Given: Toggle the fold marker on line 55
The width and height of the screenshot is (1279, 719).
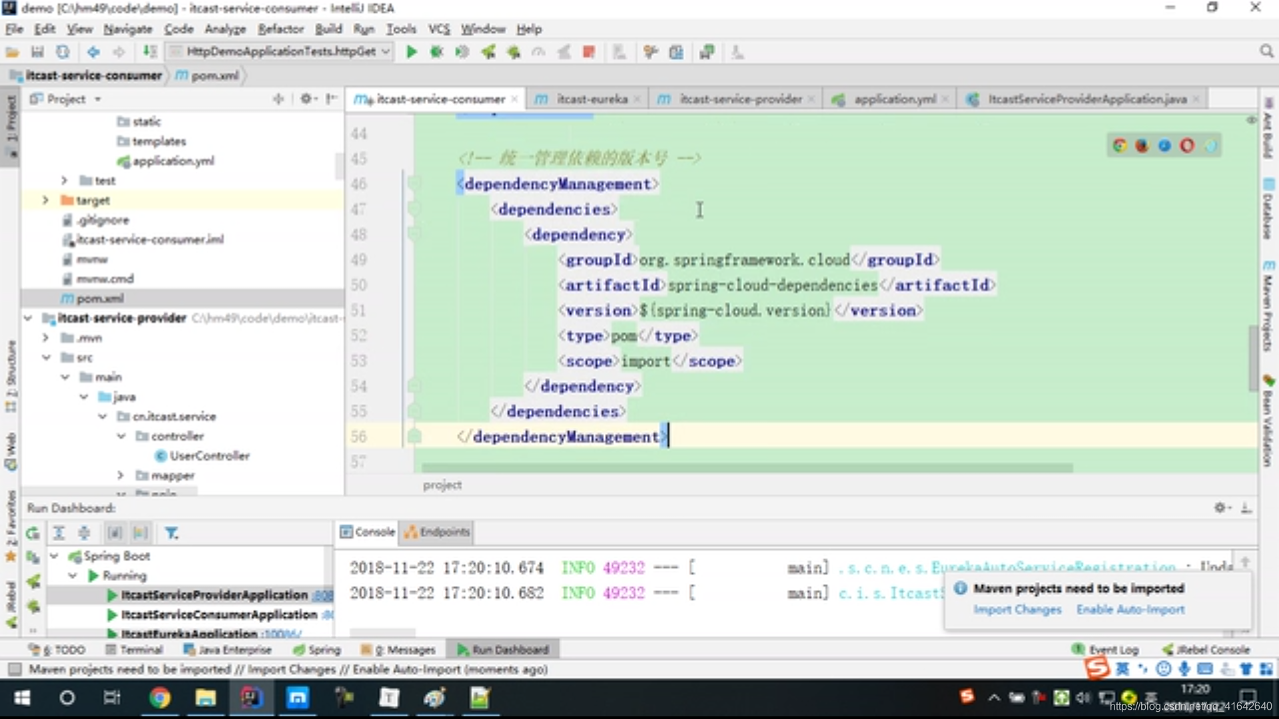Looking at the screenshot, I should click(414, 411).
